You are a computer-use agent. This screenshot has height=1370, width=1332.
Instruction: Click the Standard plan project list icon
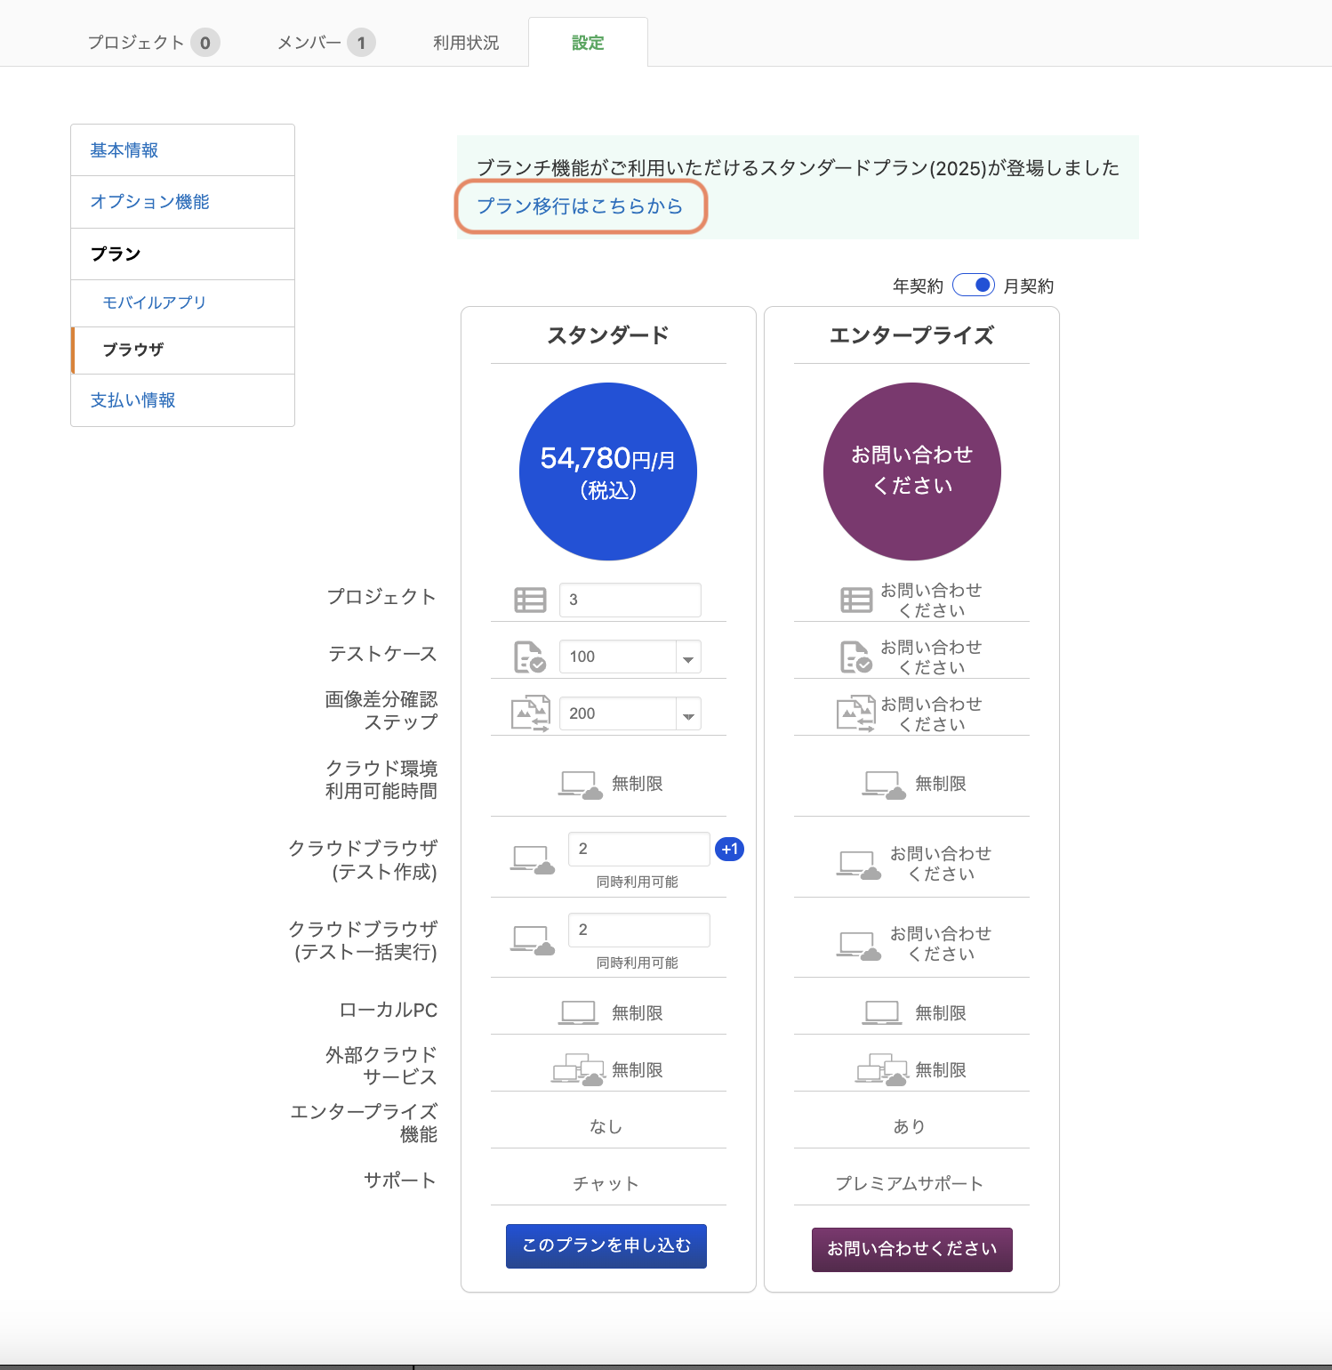click(531, 600)
